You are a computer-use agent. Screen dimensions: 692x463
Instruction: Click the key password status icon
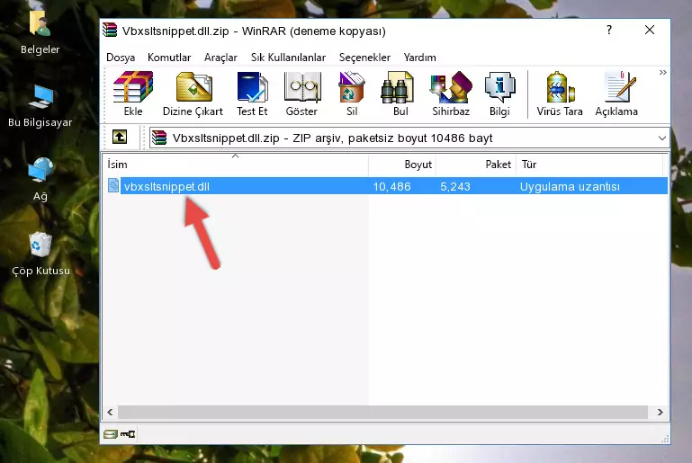(x=128, y=434)
